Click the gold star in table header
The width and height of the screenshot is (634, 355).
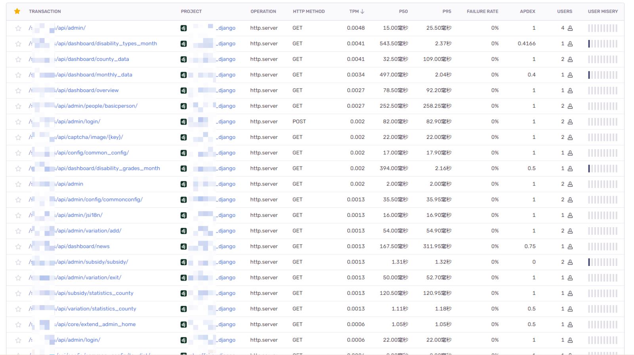point(17,11)
